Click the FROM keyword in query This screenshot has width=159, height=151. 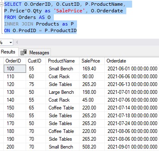(x=10, y=17)
